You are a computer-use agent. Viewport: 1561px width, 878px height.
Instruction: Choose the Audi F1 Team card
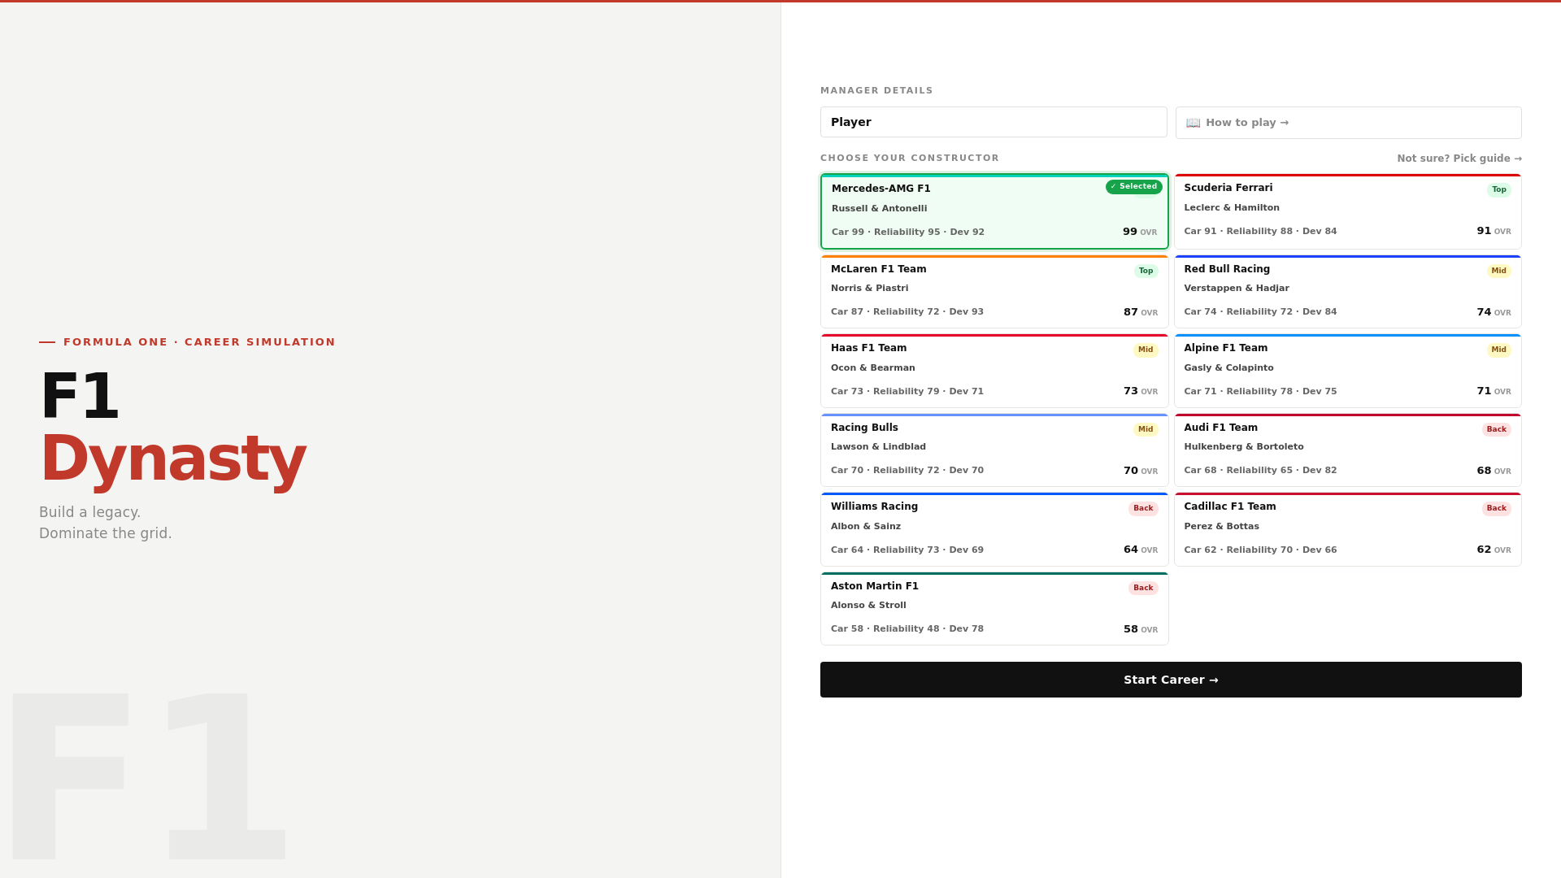point(1348,450)
